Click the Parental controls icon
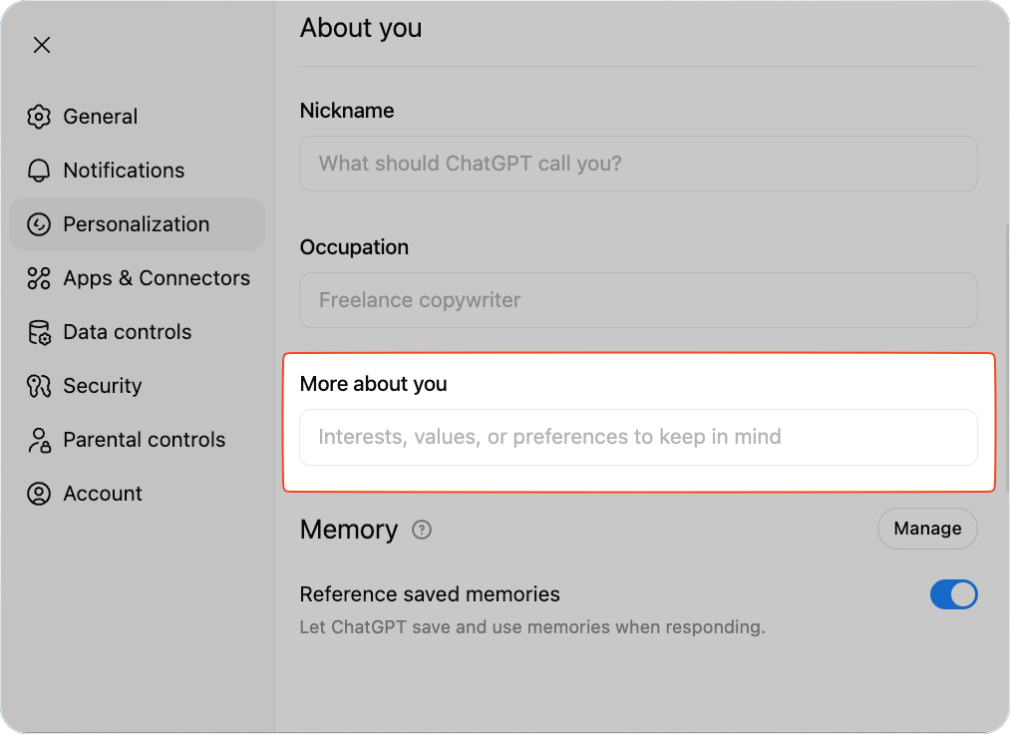1010x734 pixels. click(39, 440)
